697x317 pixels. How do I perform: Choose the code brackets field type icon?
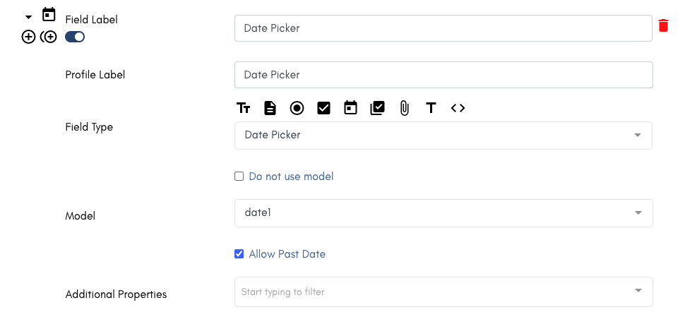(458, 108)
